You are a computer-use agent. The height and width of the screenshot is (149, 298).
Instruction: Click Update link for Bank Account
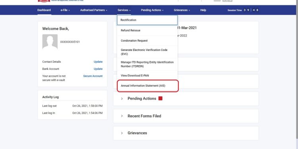tap(98, 69)
